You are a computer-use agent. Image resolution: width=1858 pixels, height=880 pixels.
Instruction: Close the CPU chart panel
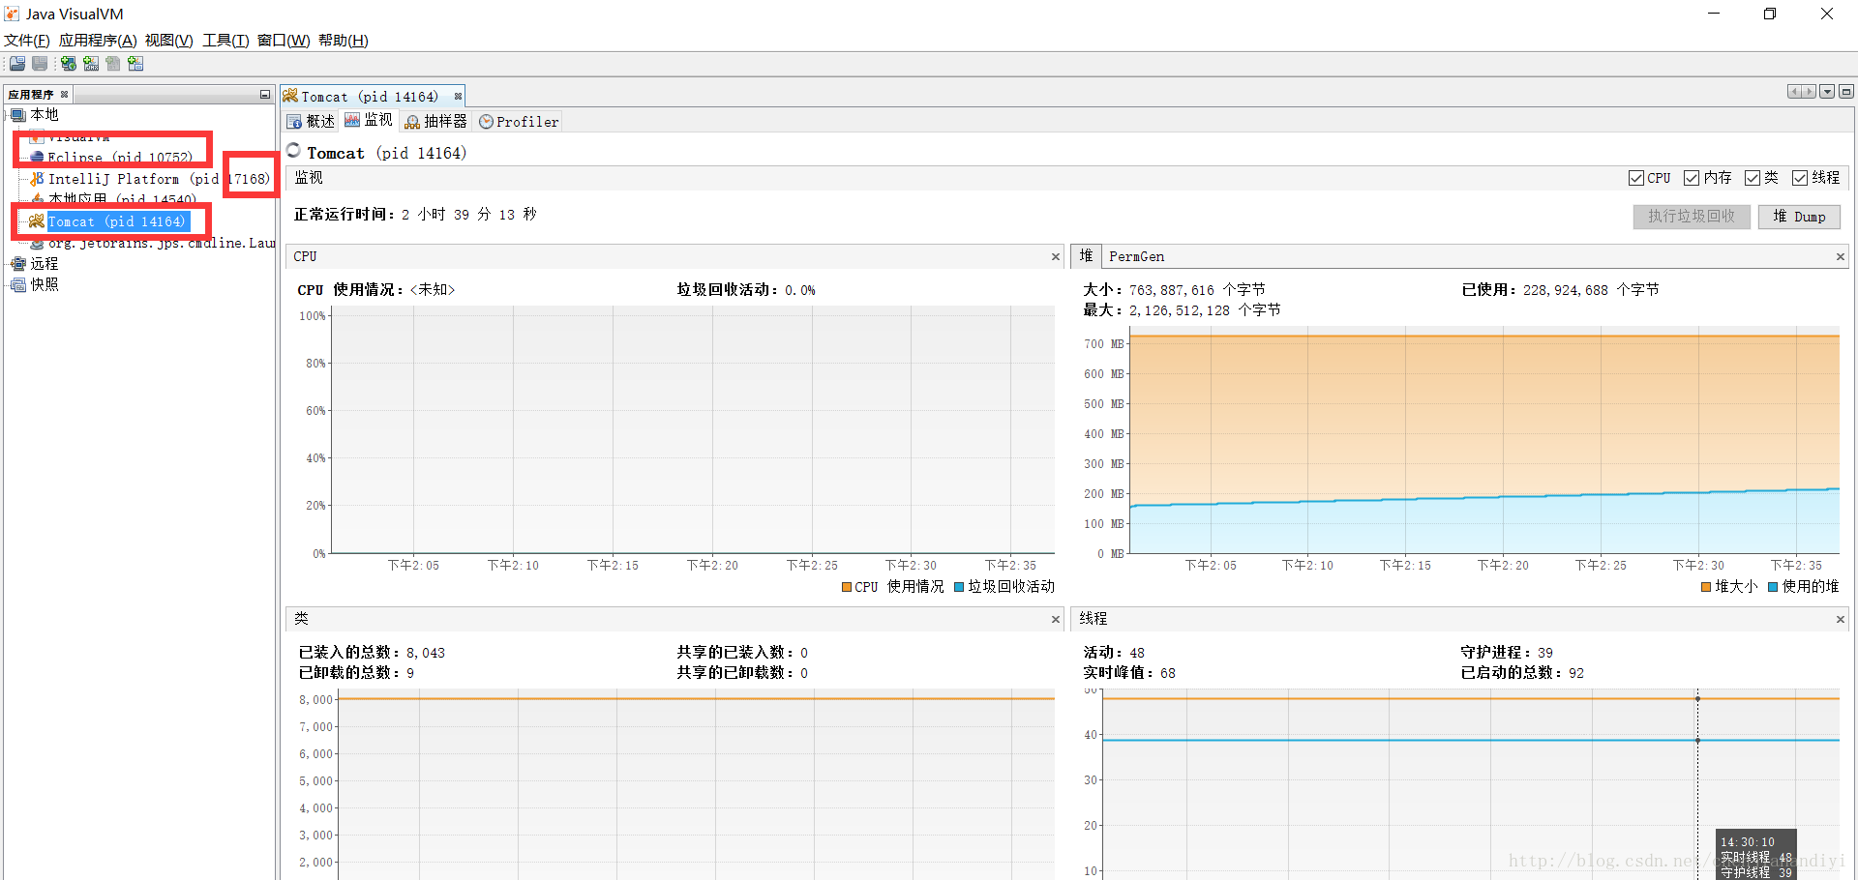pyautogui.click(x=1056, y=257)
